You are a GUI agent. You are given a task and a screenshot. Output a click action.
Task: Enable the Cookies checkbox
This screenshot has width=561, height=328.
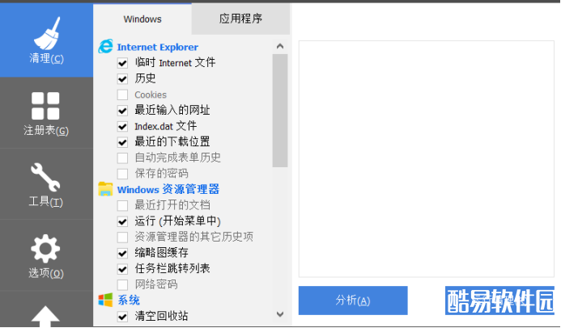point(122,95)
